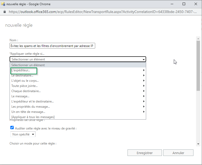This screenshot has width=202, height=165.
Task: Click the scrollbar up arrow
Action: [x=198, y=38]
